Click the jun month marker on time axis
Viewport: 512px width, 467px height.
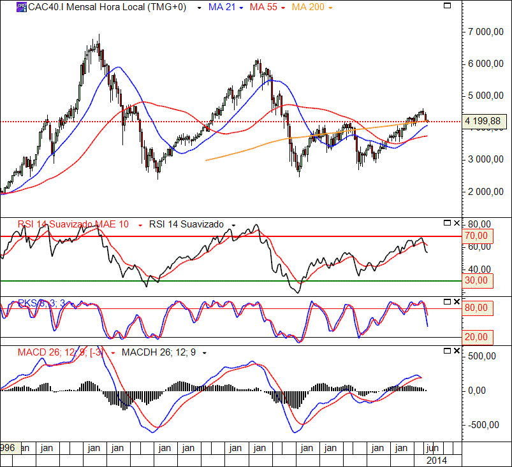click(x=432, y=448)
